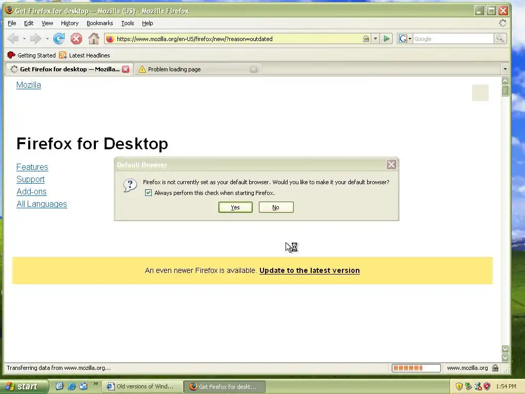Screen dimensions: 525x394
Task: Click the safely remove hardware tray icon
Action: tap(469, 386)
